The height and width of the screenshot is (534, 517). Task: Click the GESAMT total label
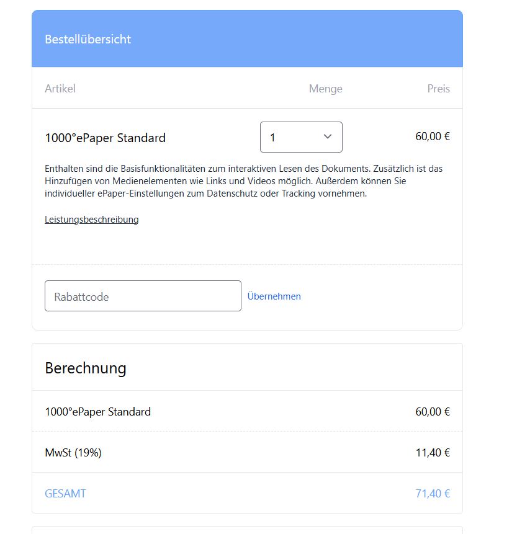click(65, 493)
